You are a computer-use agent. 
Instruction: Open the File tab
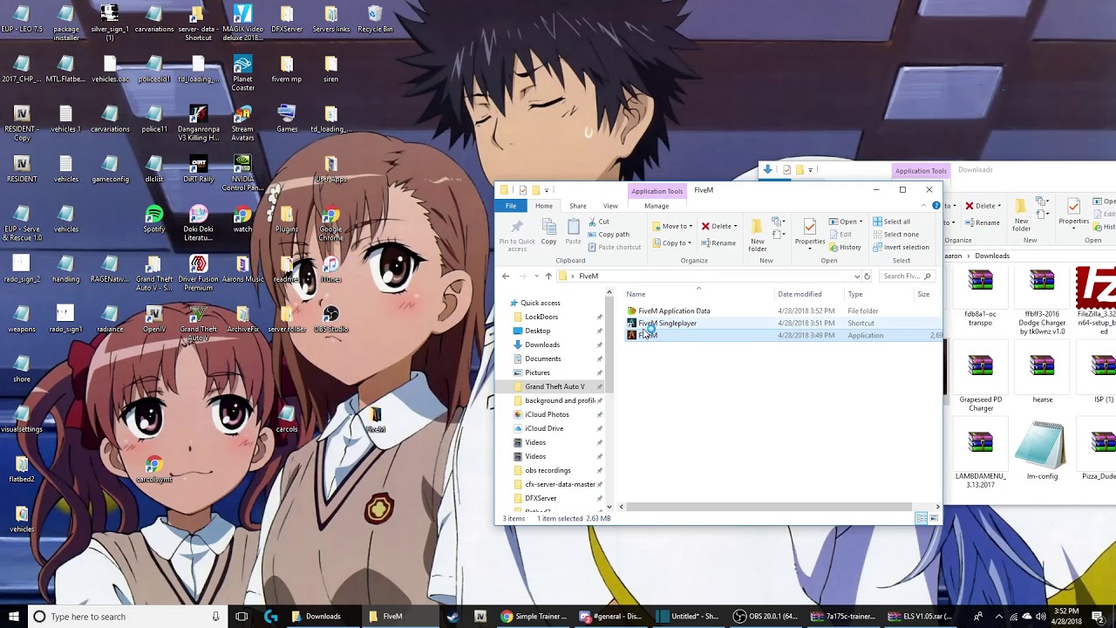coord(511,206)
